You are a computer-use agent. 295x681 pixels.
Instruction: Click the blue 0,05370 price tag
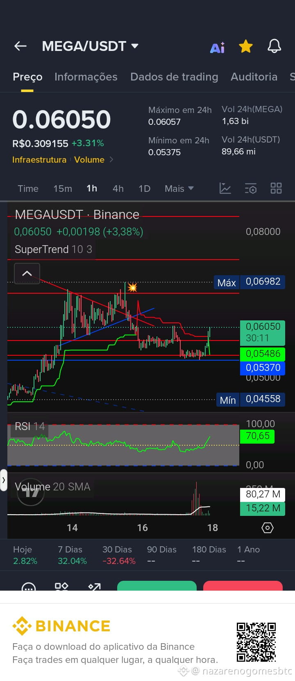[x=262, y=368]
